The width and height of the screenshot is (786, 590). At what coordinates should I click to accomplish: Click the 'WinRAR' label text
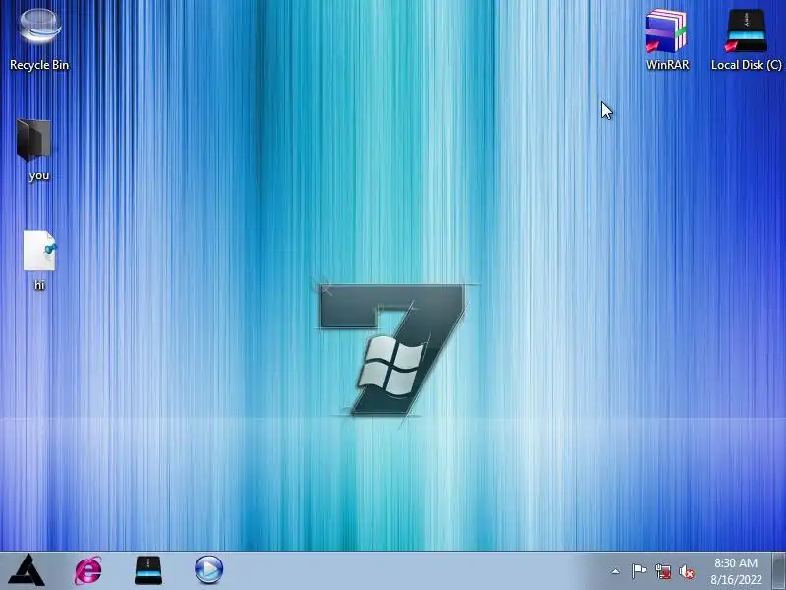click(668, 65)
